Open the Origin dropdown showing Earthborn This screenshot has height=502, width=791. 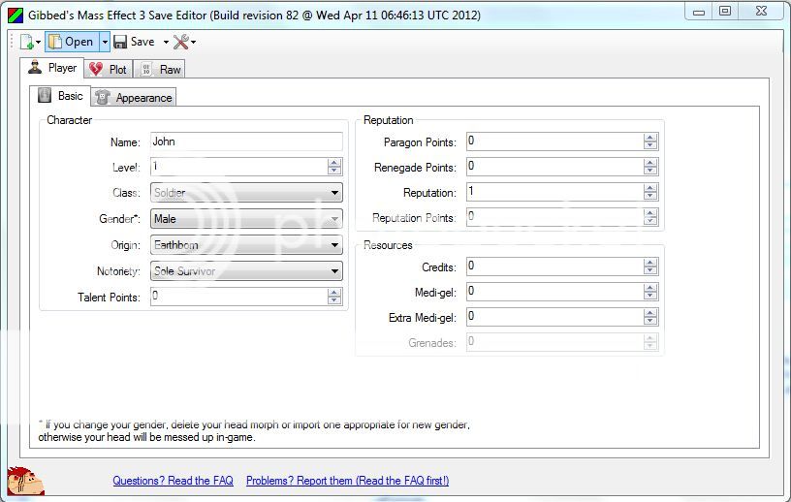(x=246, y=244)
